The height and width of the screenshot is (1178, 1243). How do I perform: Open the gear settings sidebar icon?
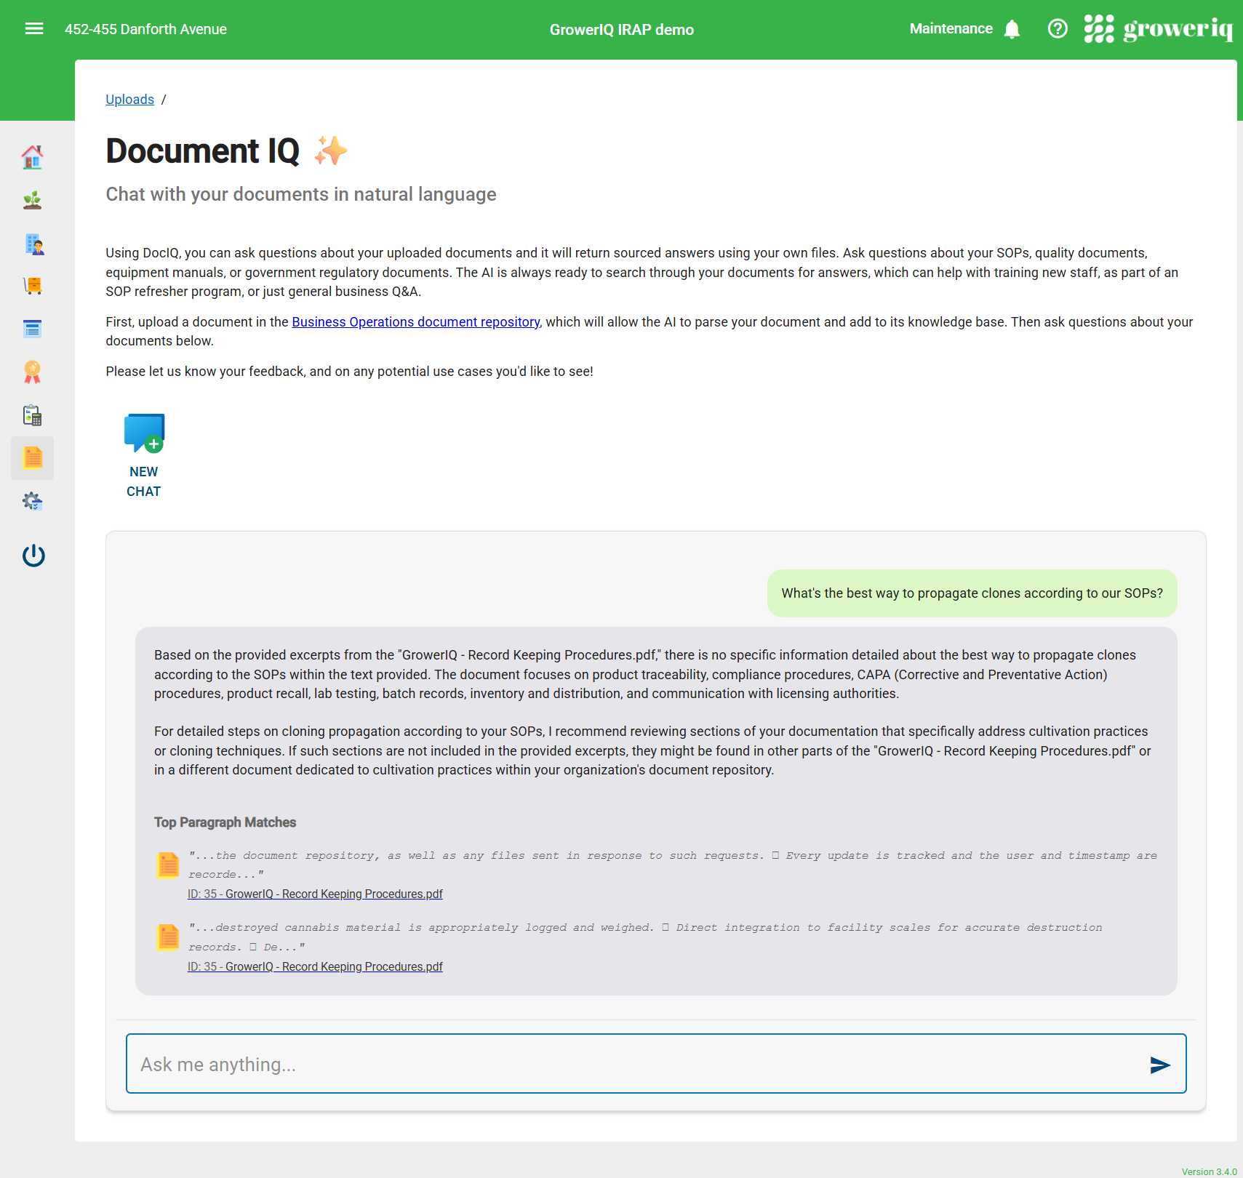(x=33, y=501)
